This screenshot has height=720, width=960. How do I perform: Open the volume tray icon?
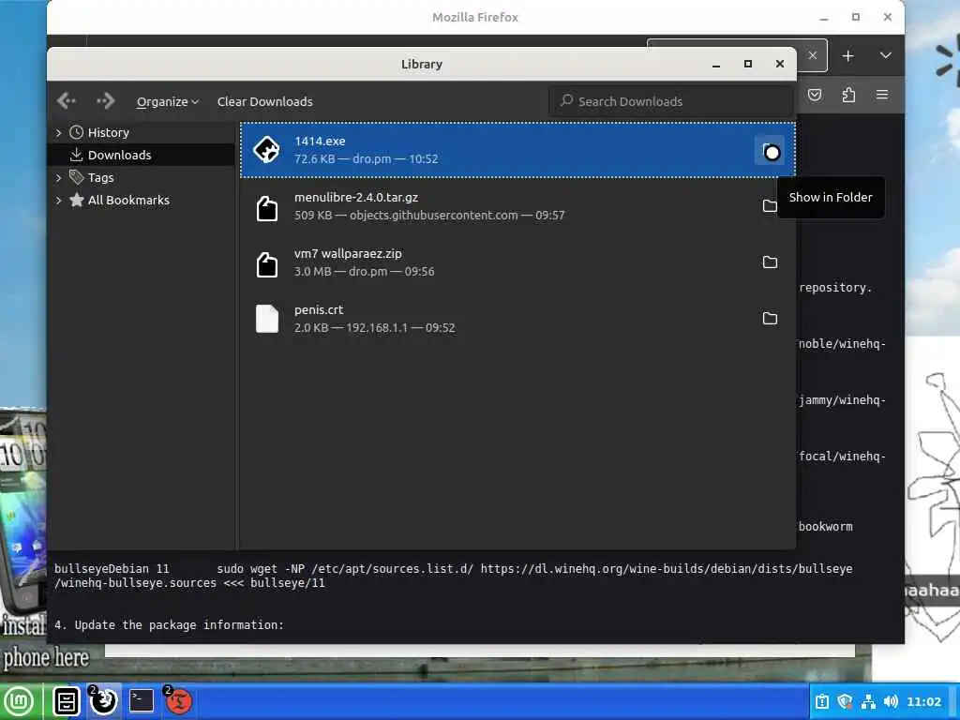point(891,701)
